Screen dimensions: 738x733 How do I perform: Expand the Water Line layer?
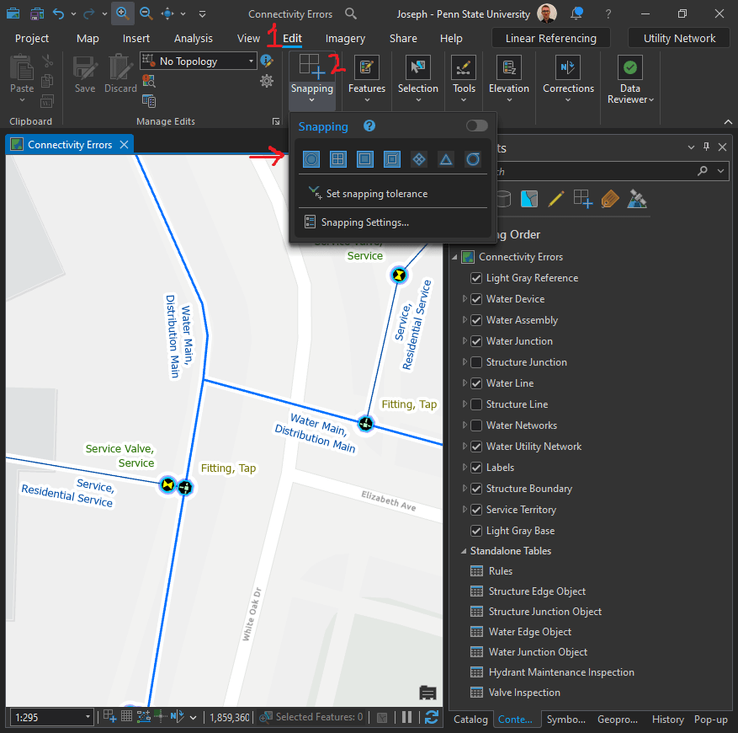pyautogui.click(x=465, y=383)
